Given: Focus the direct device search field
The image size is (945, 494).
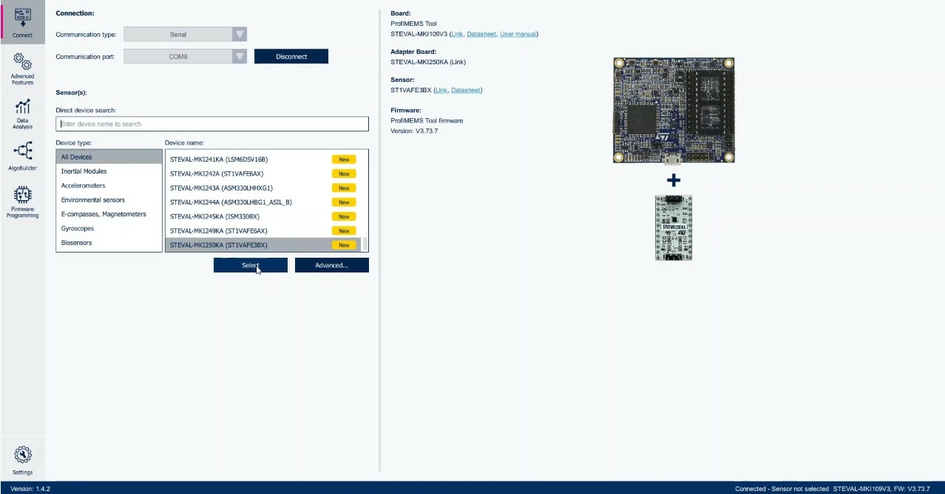Looking at the screenshot, I should 212,124.
